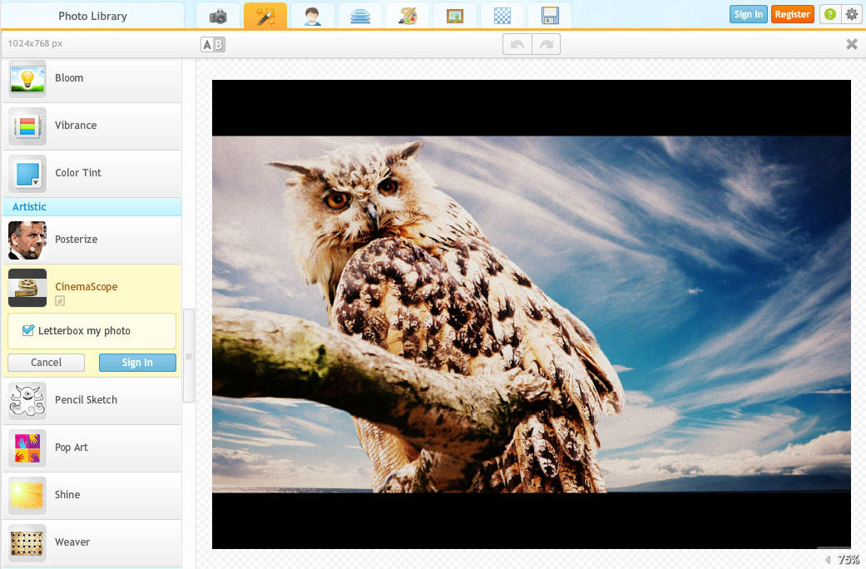Toggle the A/B before-after comparison
The image size is (866, 569).
[213, 45]
